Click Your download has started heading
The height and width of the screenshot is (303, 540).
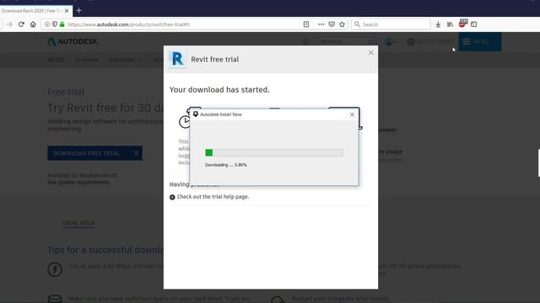click(219, 90)
